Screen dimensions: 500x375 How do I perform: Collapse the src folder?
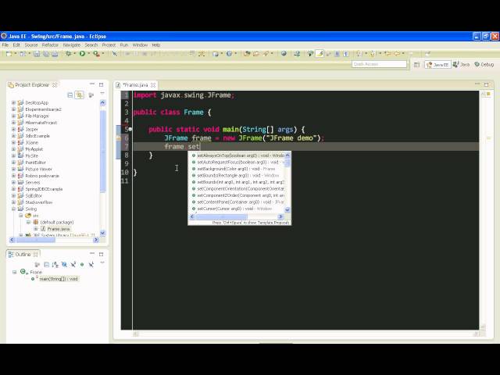pyautogui.click(x=21, y=216)
